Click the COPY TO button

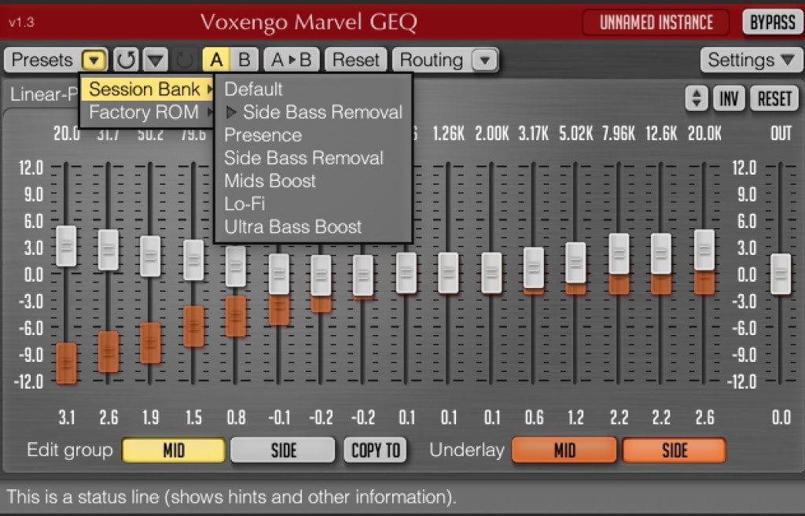(375, 451)
